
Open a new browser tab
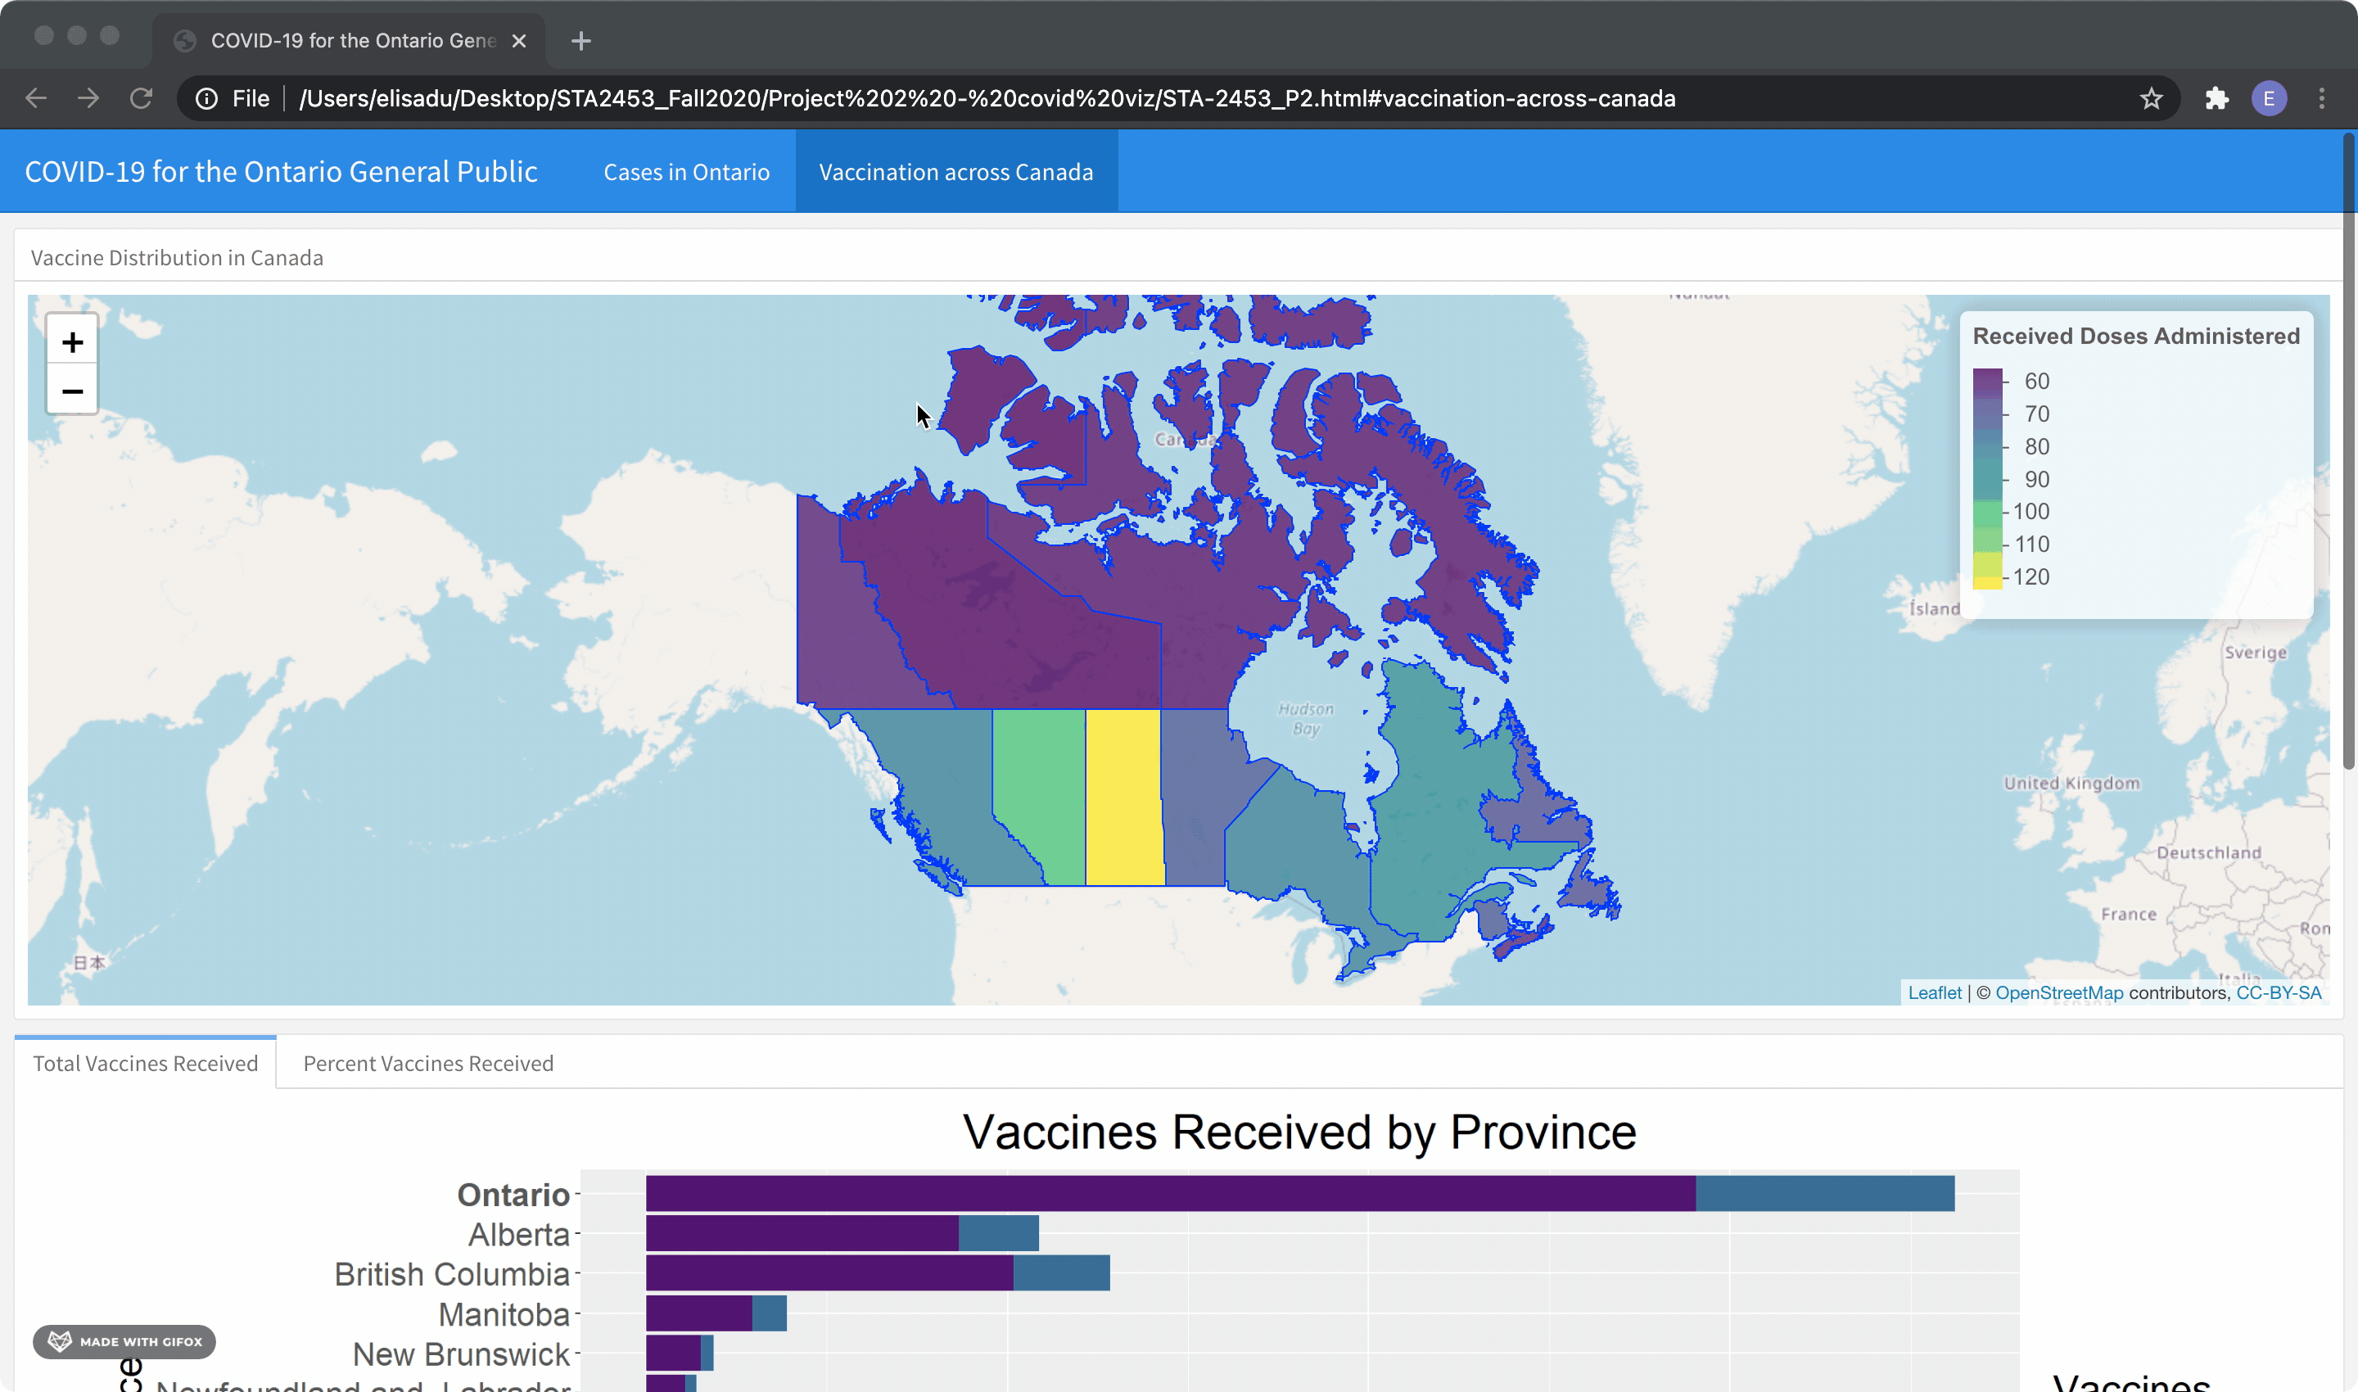[580, 40]
